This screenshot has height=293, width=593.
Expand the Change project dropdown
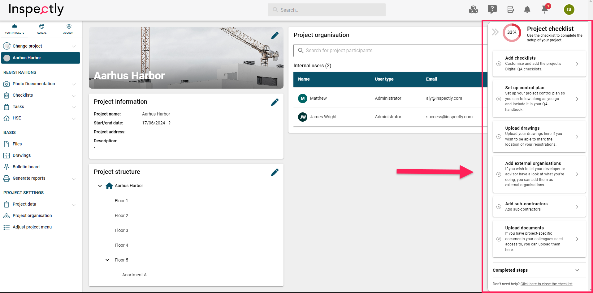[74, 46]
